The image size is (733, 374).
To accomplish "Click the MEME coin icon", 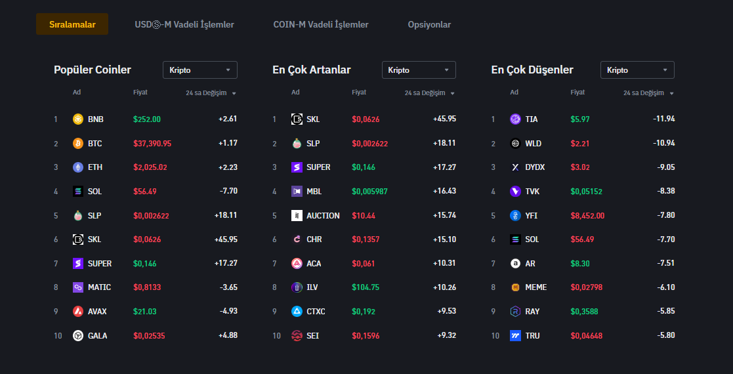I will (515, 287).
